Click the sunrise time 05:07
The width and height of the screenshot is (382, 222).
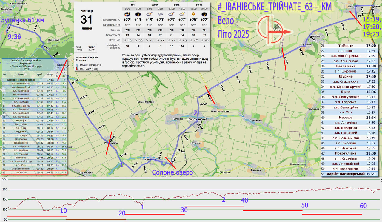[x=92, y=47]
